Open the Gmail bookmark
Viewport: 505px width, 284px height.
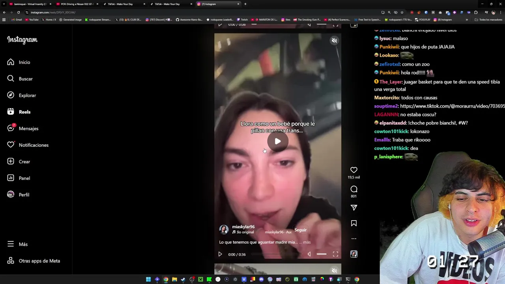17,20
